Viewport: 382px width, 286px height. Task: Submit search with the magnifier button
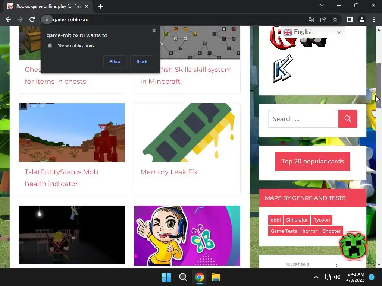348,119
